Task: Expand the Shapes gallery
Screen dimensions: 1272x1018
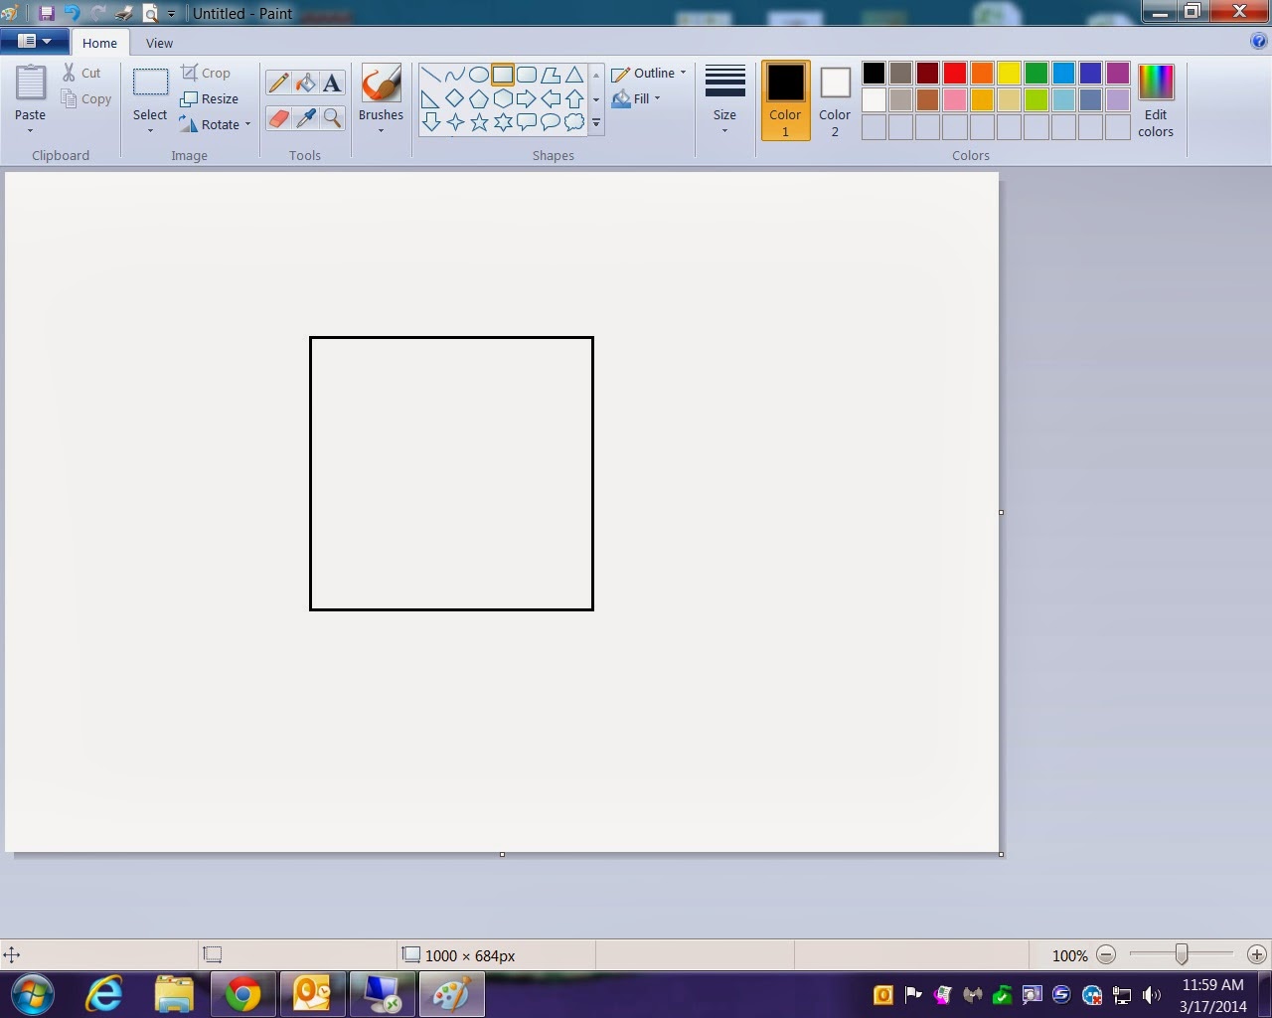Action: (596, 123)
